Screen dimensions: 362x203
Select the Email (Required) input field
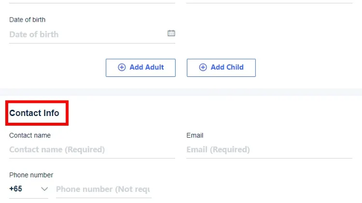pos(269,149)
